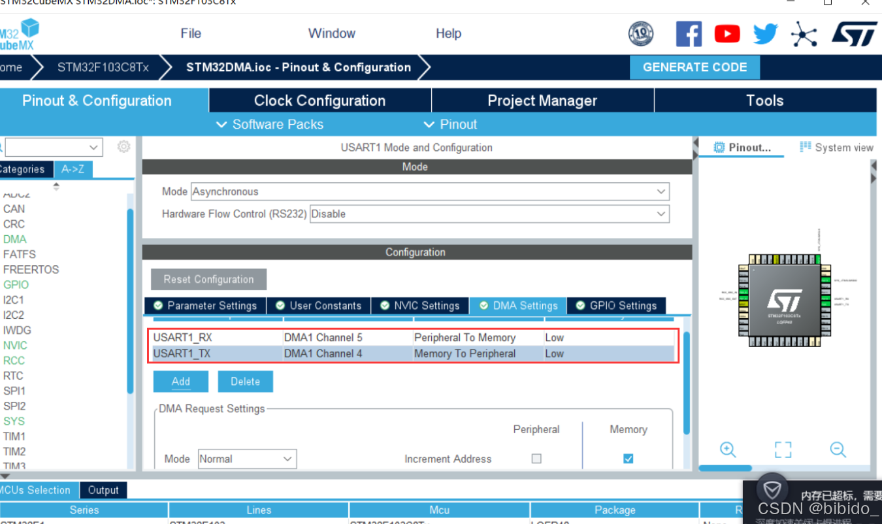
Task: Select CAN in the peripheral list
Action: [14, 209]
